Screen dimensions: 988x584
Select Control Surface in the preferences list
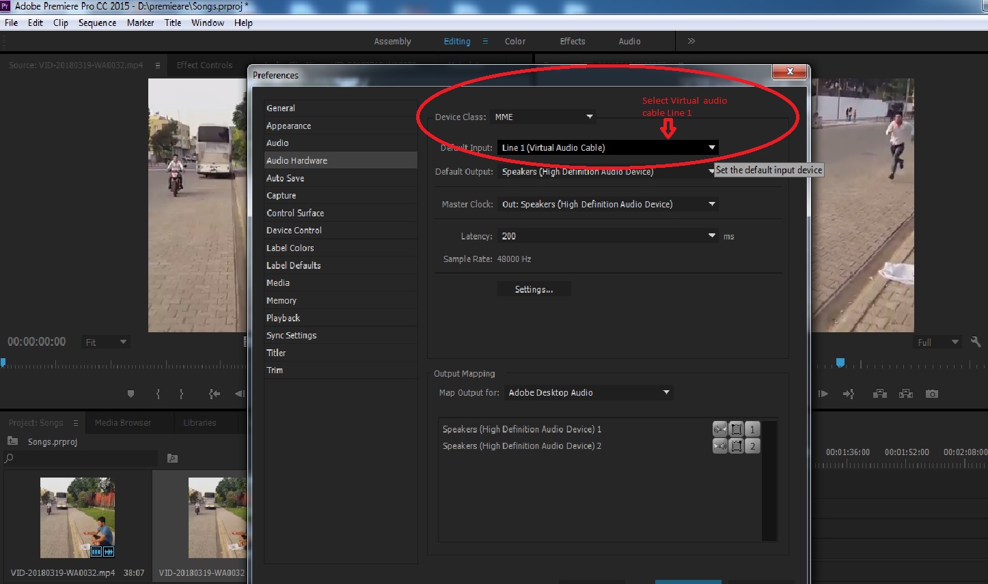pyautogui.click(x=340, y=213)
